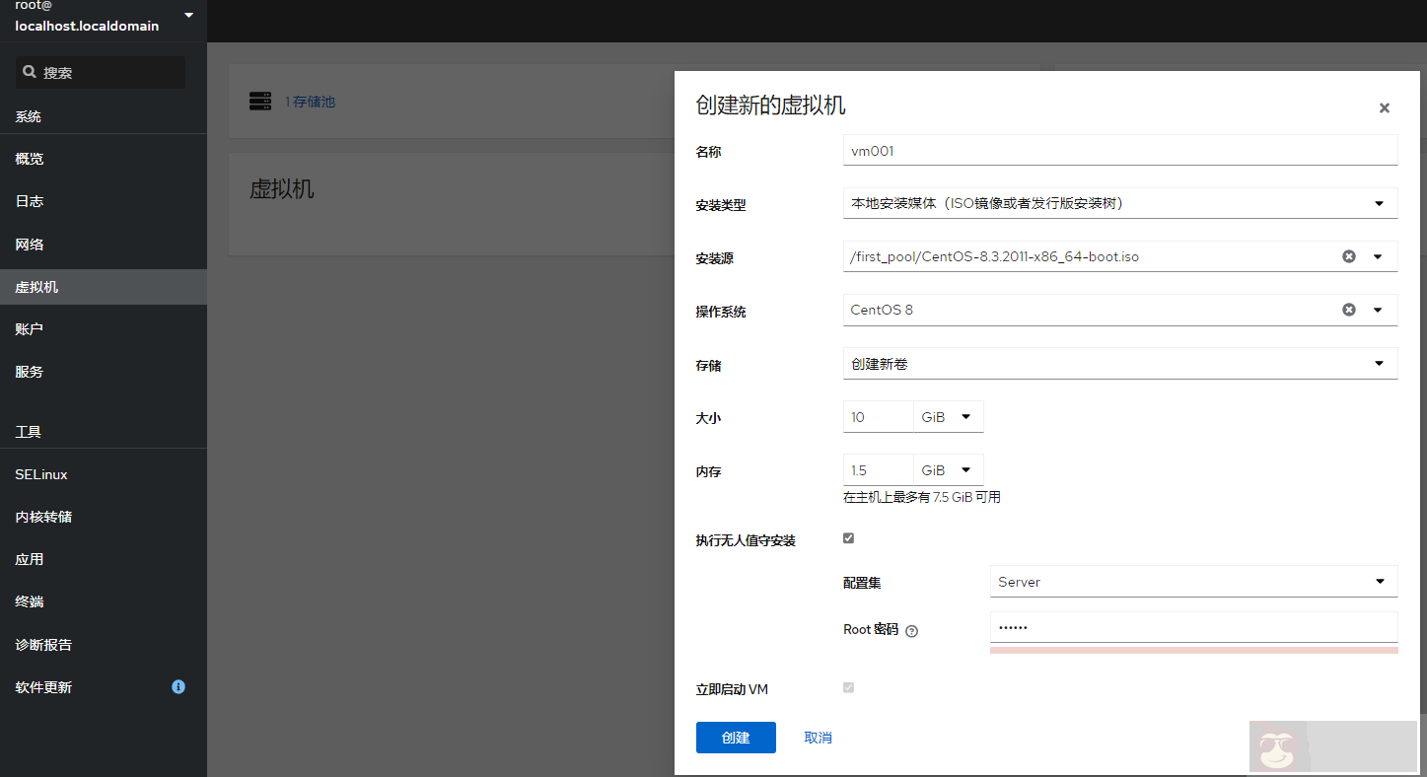The height and width of the screenshot is (777, 1427).
Task: Open 服务 in the sidebar
Action: (104, 372)
